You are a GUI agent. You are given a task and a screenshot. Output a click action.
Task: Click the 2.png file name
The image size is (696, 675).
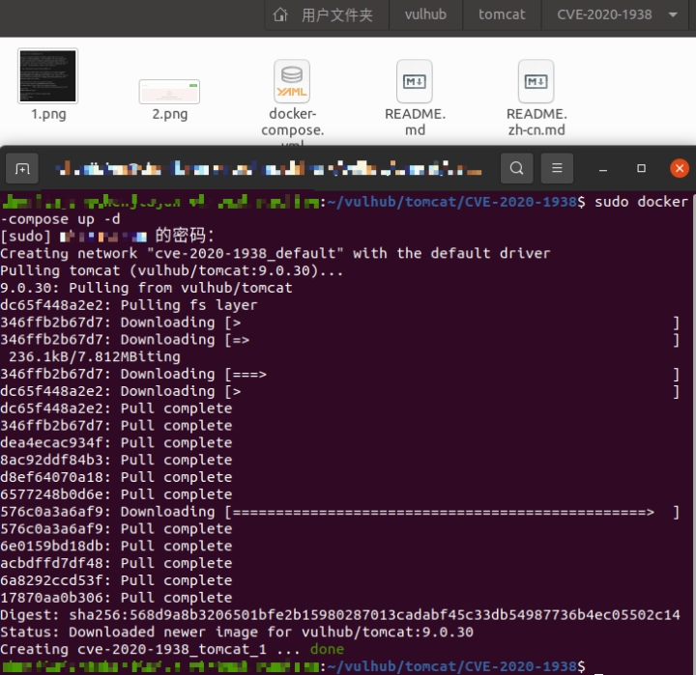[169, 114]
